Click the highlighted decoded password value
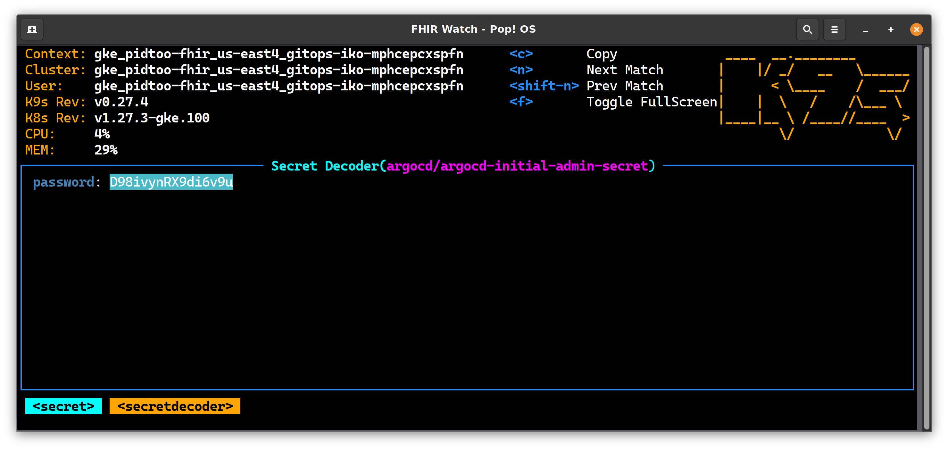The image size is (948, 450). coord(171,182)
